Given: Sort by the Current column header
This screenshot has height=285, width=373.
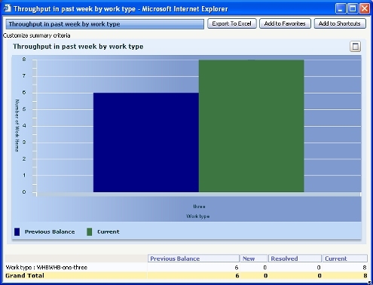Looking at the screenshot, I should pos(345,259).
